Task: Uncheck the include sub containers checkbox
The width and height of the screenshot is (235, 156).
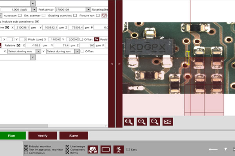Action: tap(37, 21)
